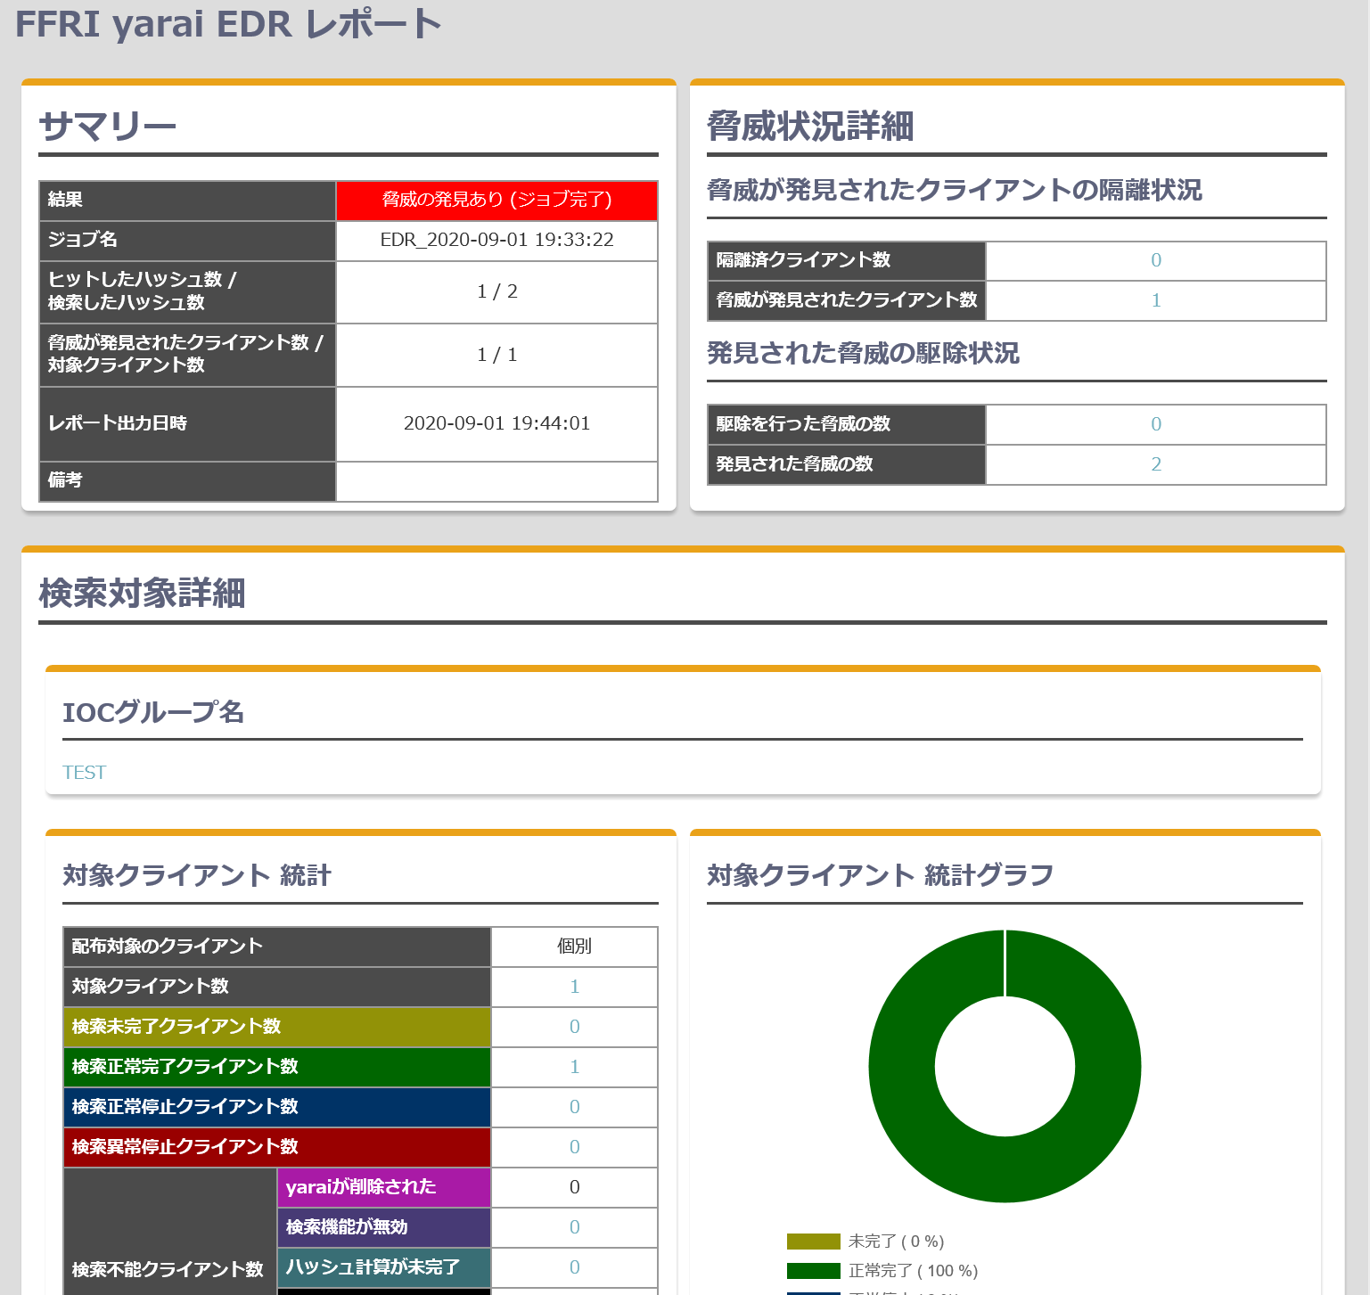Screen dimensions: 1370x1295
Task: Click 検索機能が無効 label cell
Action: click(384, 1227)
